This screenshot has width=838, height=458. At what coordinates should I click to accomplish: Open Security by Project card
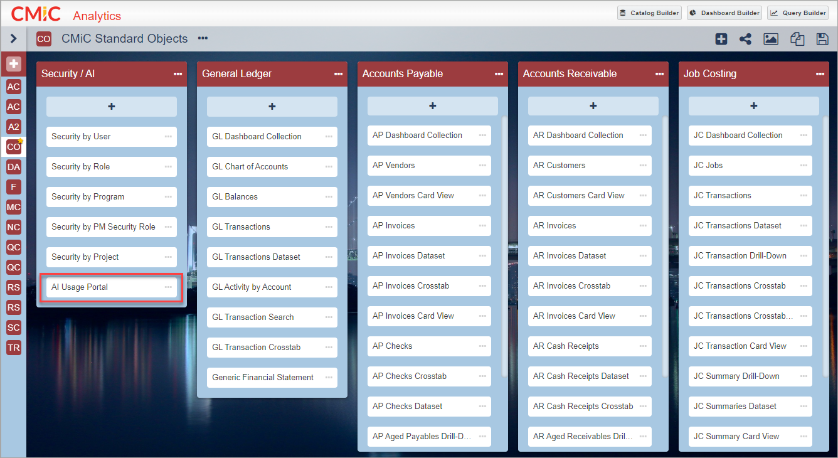(112, 257)
